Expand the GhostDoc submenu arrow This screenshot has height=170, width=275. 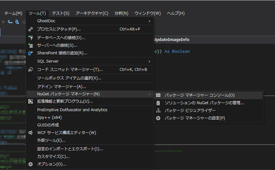click(x=149, y=21)
